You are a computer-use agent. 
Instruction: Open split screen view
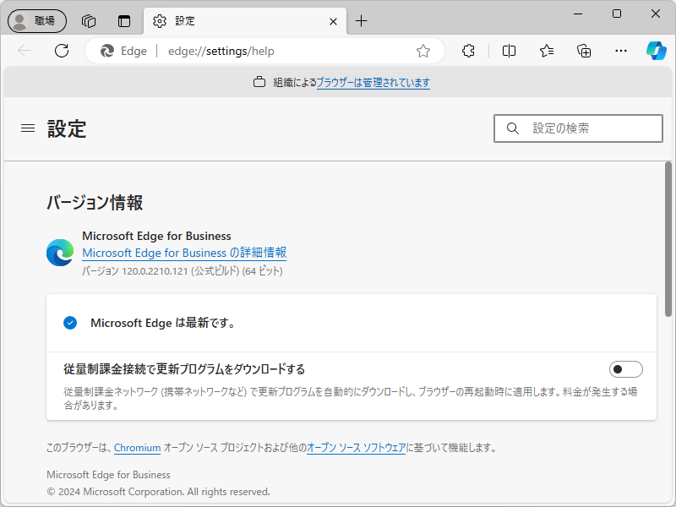[x=508, y=51]
